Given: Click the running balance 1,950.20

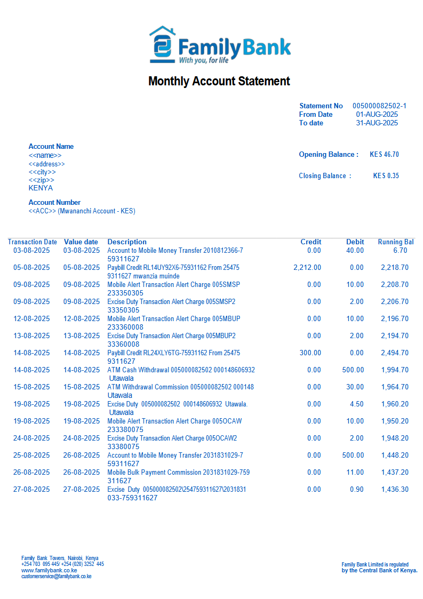Looking at the screenshot, I should [x=394, y=421].
